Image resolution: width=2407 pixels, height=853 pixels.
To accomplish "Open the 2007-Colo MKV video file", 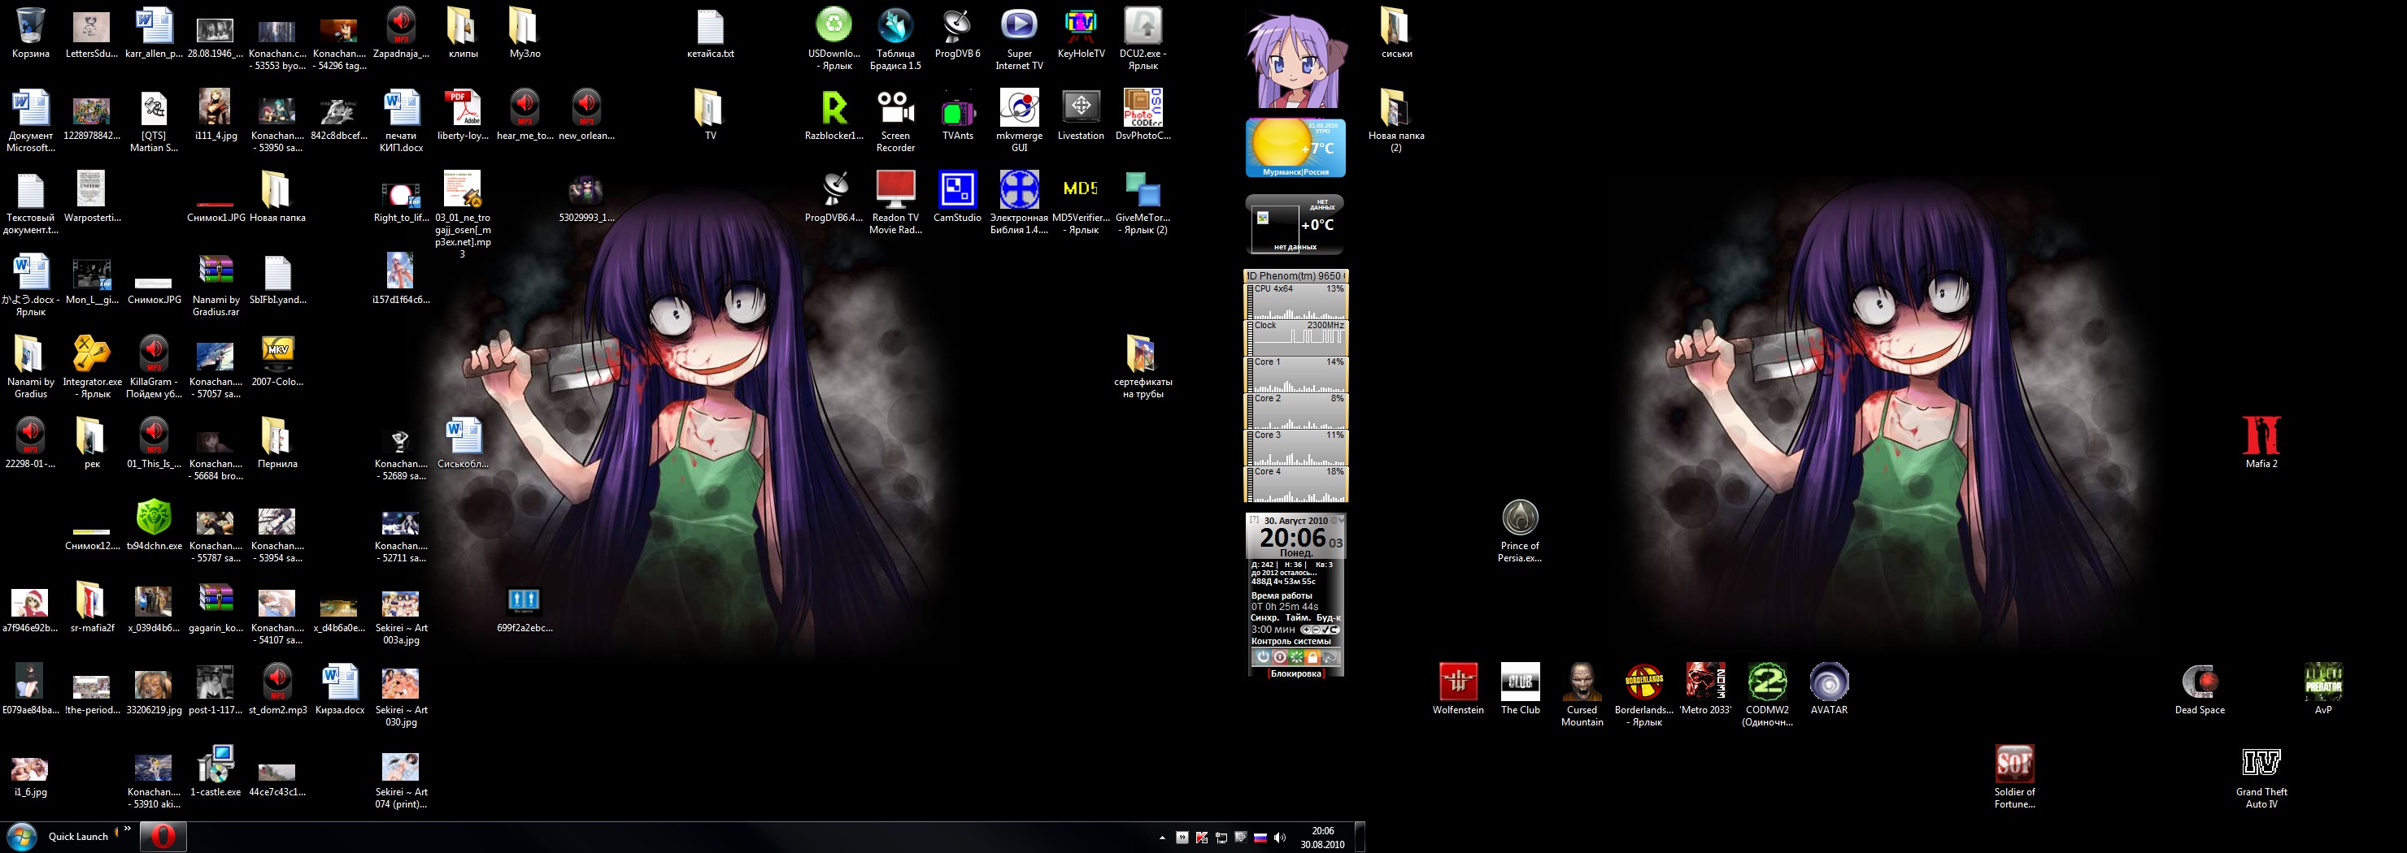I will [276, 362].
